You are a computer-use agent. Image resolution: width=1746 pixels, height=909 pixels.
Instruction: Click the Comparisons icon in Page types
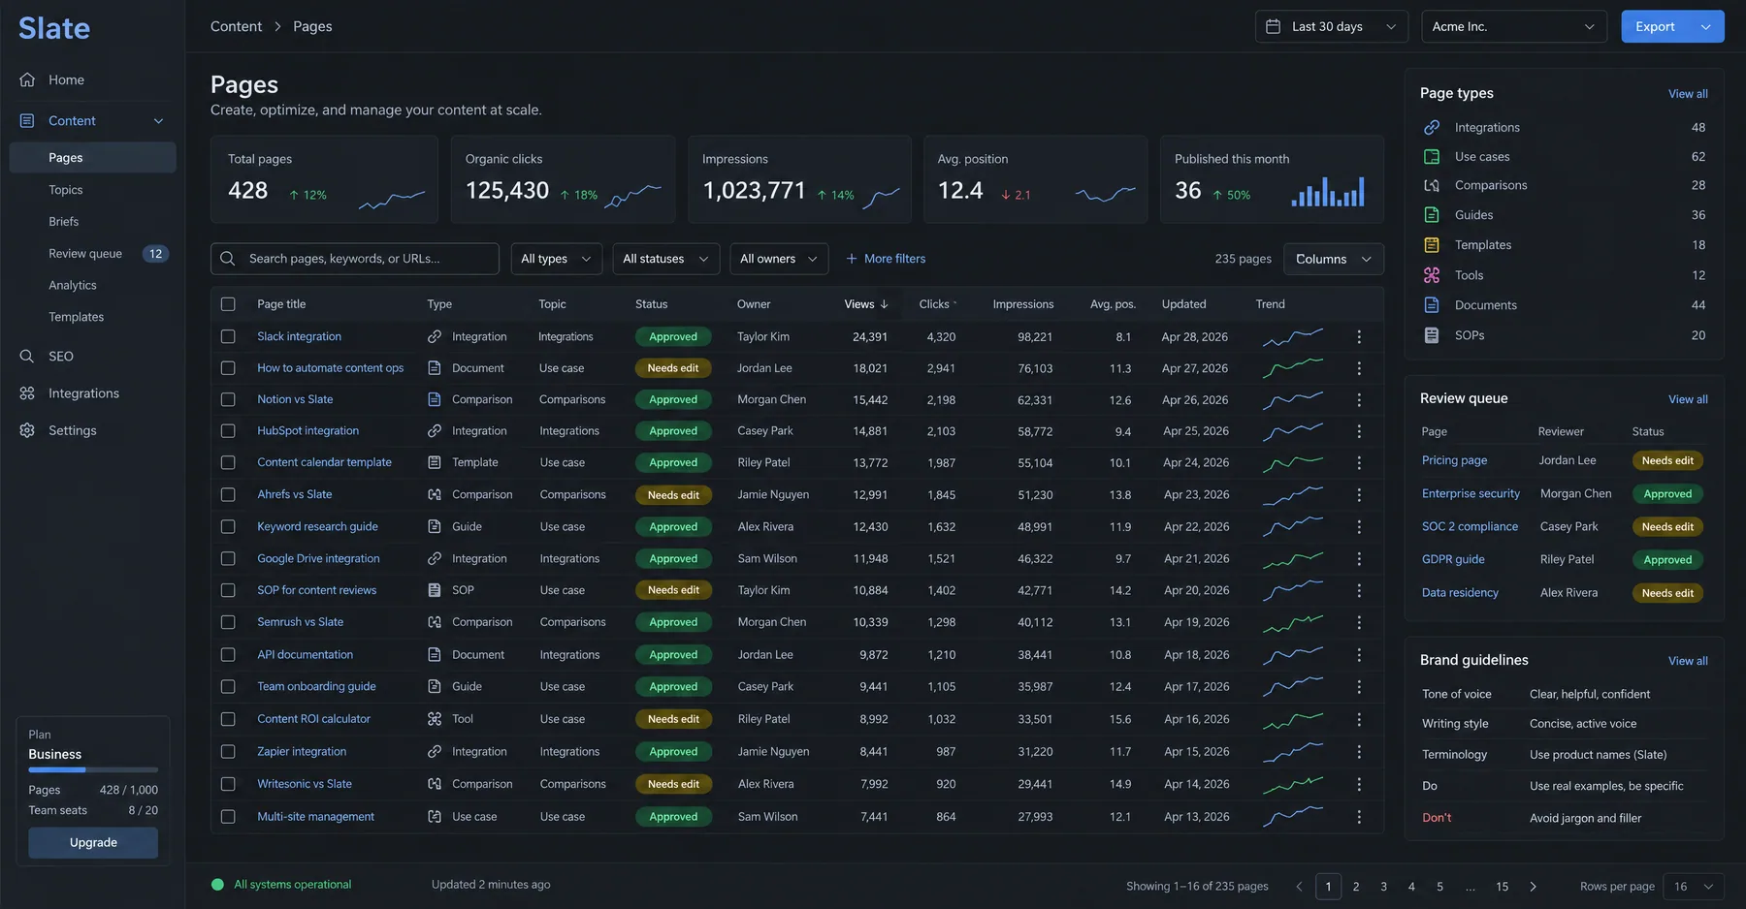coord(1432,185)
